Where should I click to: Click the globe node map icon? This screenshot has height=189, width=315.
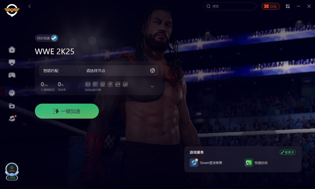pos(153,70)
